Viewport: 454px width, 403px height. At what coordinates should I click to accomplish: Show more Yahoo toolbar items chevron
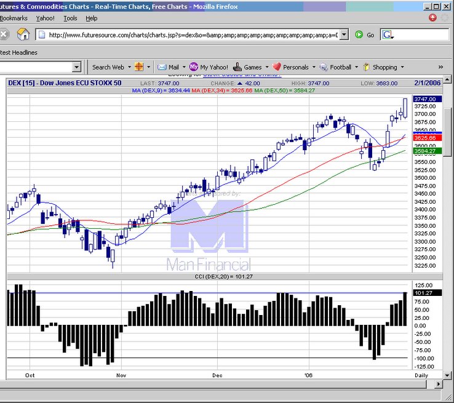(x=440, y=67)
